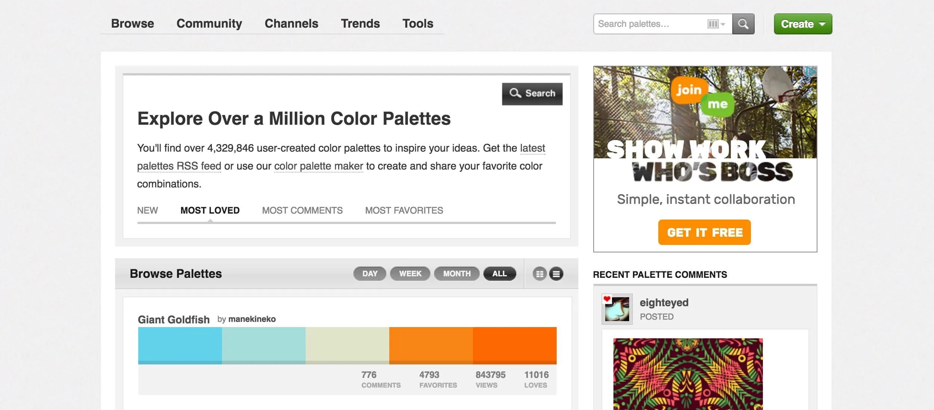Click the GET IT FREE button
The width and height of the screenshot is (934, 410).
[x=704, y=232]
